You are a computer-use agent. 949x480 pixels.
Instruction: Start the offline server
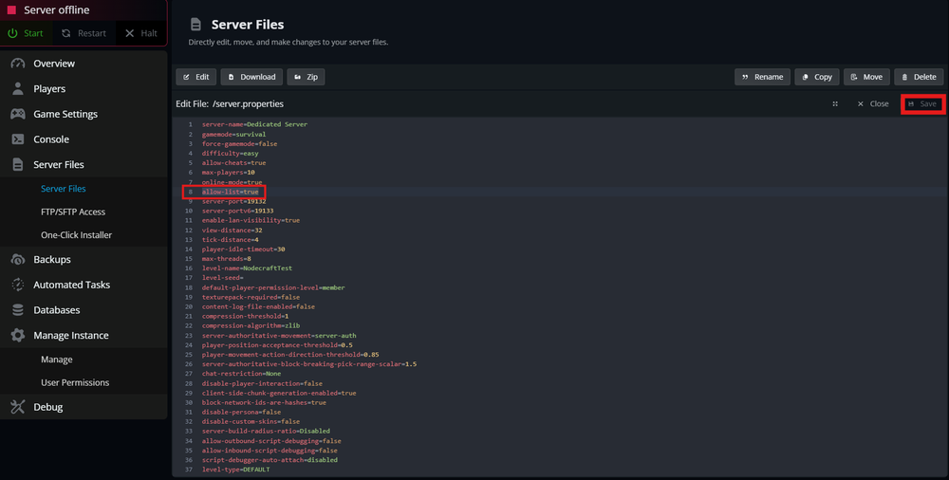point(27,33)
